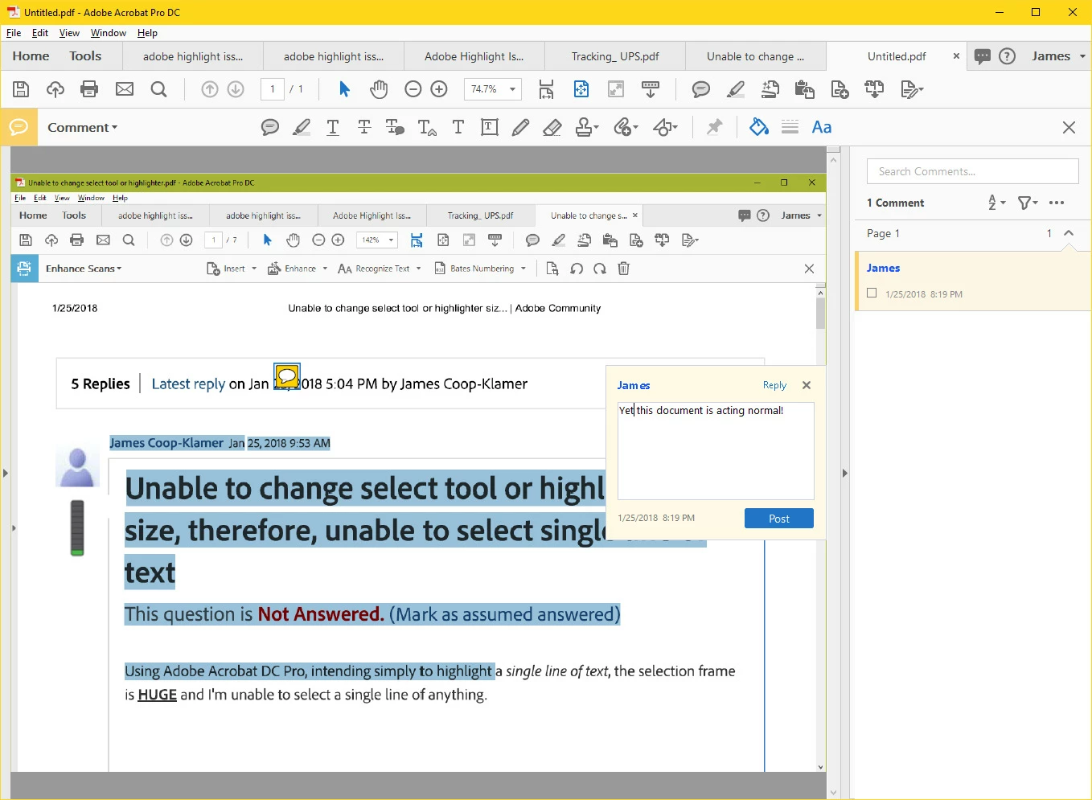Viewport: 1092px width, 800px height.
Task: Select Add Text Comment T tool
Action: [458, 127]
